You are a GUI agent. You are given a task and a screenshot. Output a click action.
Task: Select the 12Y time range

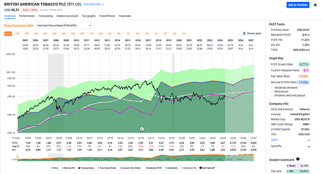[x=82, y=34]
